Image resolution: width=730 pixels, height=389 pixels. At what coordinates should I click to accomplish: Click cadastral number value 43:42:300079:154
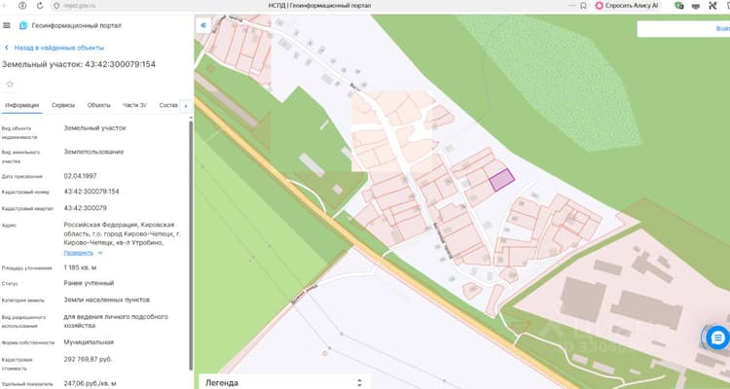[x=91, y=192]
